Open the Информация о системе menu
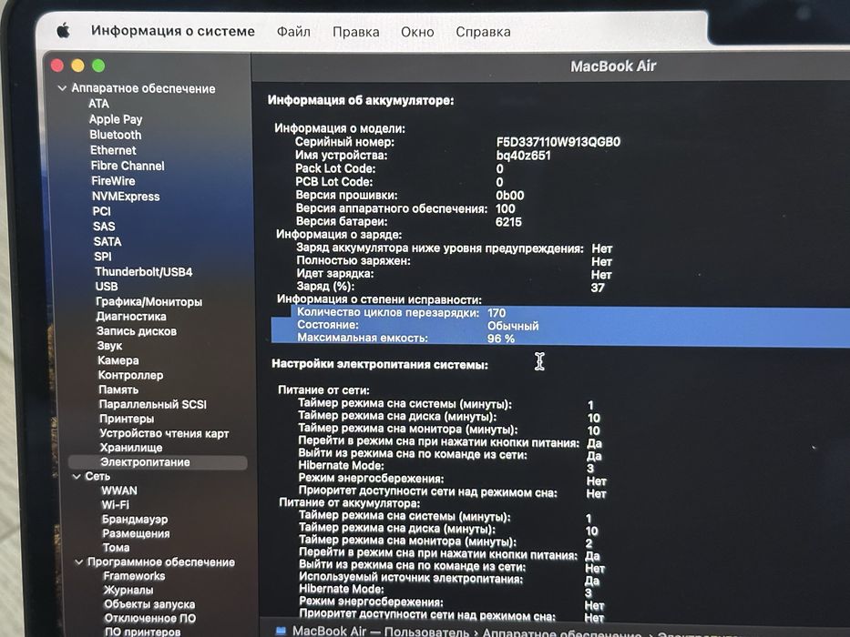The image size is (850, 637). click(173, 32)
